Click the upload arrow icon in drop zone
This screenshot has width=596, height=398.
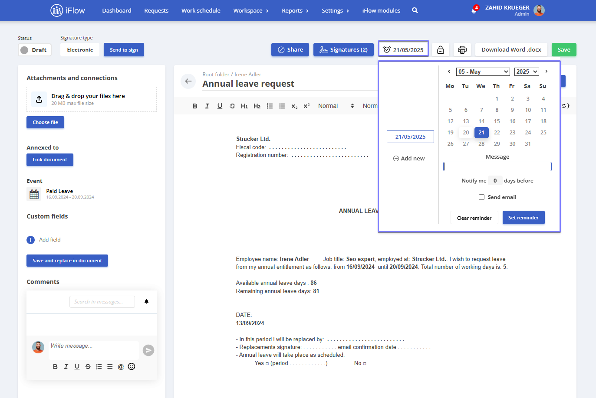[x=39, y=99]
